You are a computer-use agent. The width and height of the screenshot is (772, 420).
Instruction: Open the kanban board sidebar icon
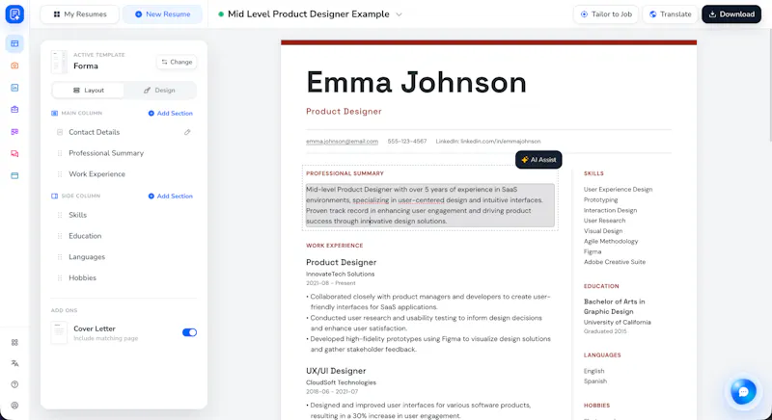point(14,132)
